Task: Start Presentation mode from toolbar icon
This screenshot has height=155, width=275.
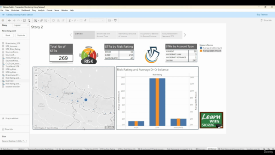Action: tap(115, 20)
